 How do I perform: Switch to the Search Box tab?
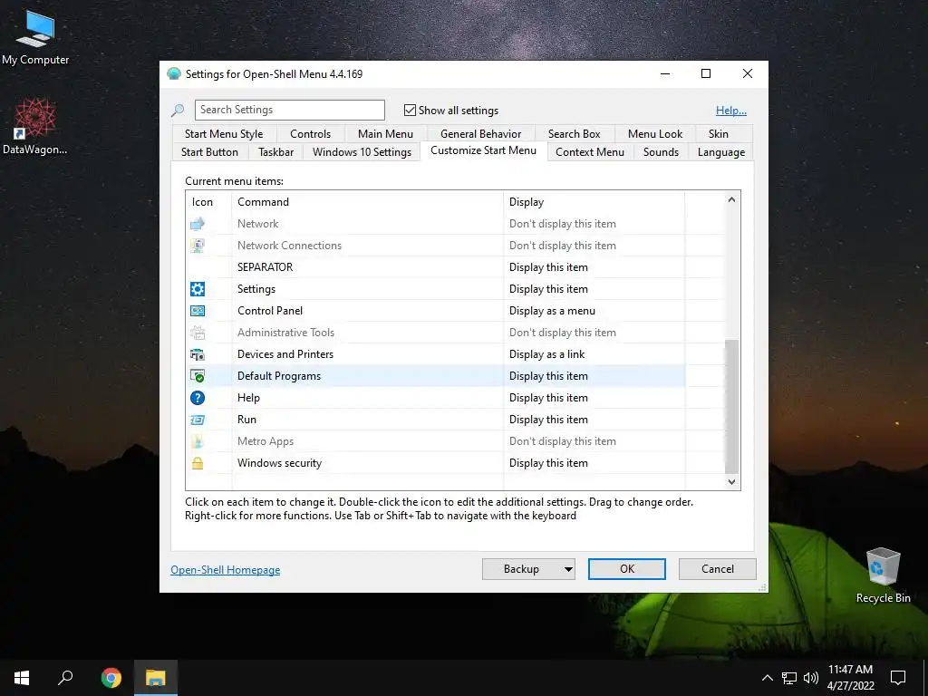tap(574, 134)
